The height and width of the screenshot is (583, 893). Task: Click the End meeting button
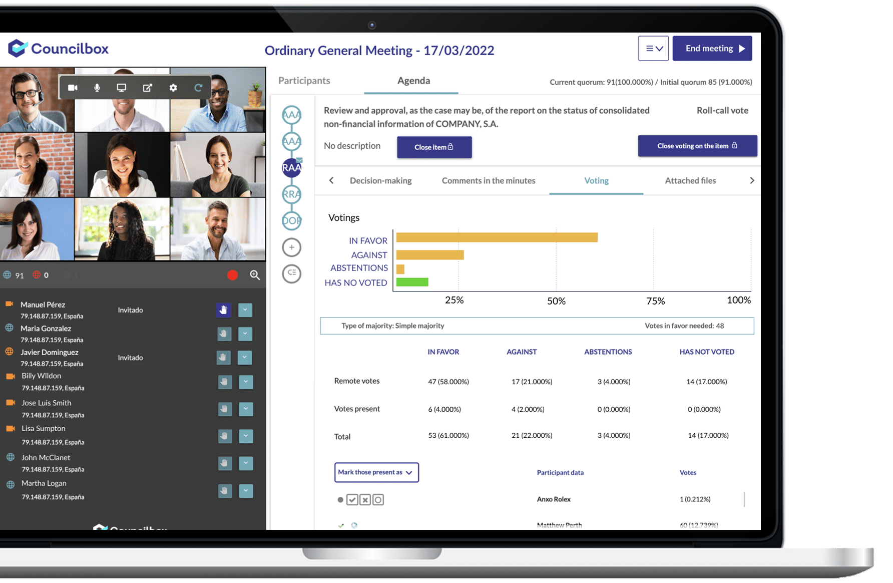[712, 49]
